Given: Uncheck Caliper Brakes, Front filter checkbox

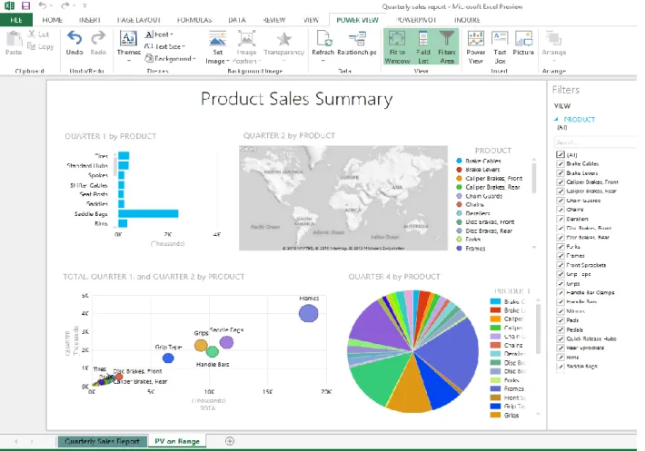Looking at the screenshot, I should [560, 182].
